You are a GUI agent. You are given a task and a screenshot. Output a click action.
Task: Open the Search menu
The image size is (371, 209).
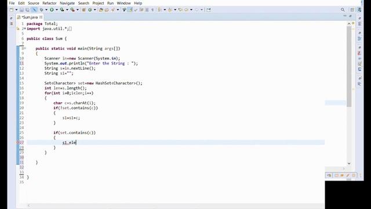83,3
